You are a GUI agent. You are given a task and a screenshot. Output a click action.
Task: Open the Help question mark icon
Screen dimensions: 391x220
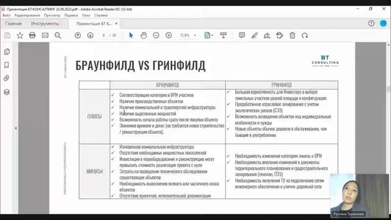(x=371, y=23)
